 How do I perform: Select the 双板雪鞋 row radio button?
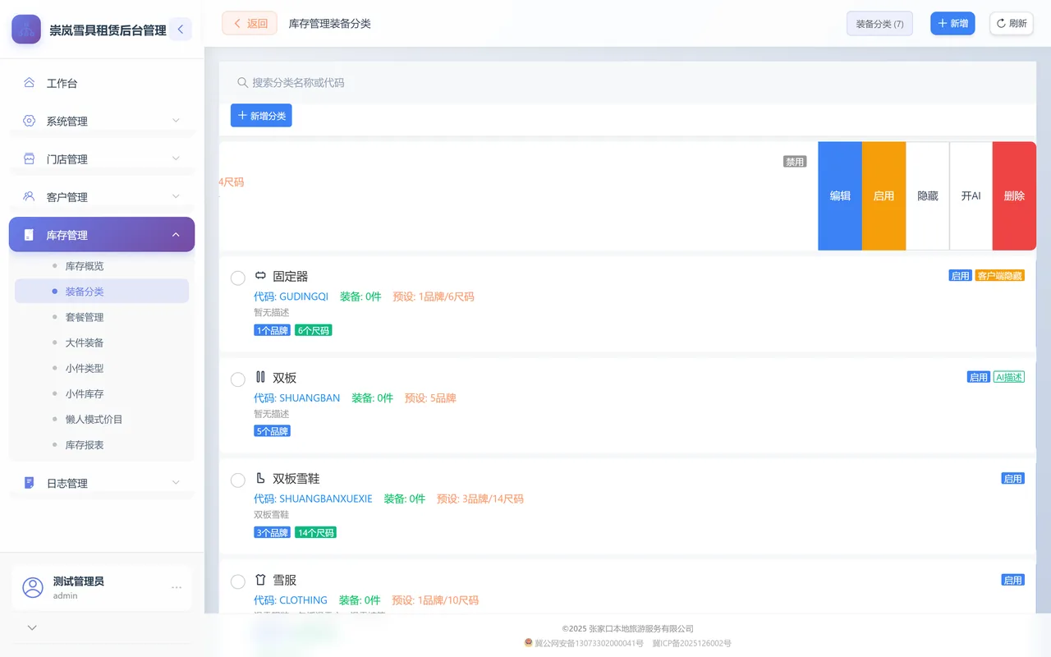(x=238, y=480)
